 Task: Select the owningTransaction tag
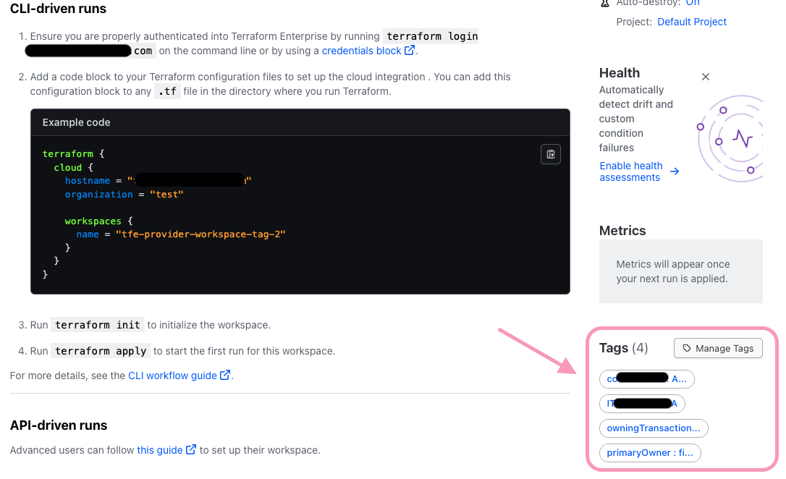(653, 428)
